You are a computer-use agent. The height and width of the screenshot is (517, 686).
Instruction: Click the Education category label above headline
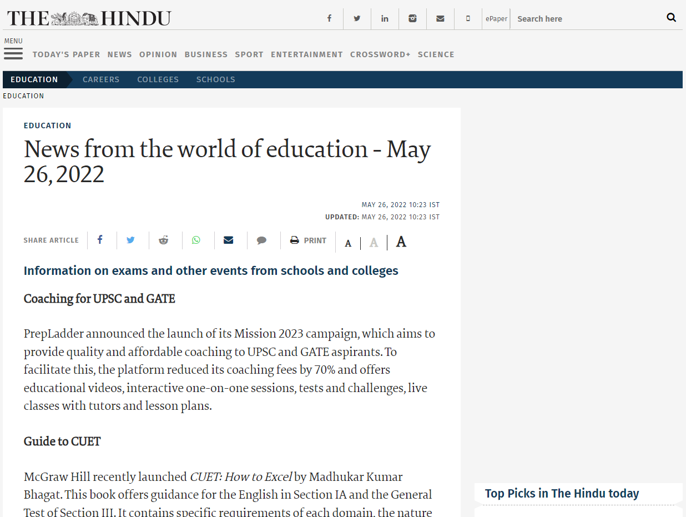[48, 126]
